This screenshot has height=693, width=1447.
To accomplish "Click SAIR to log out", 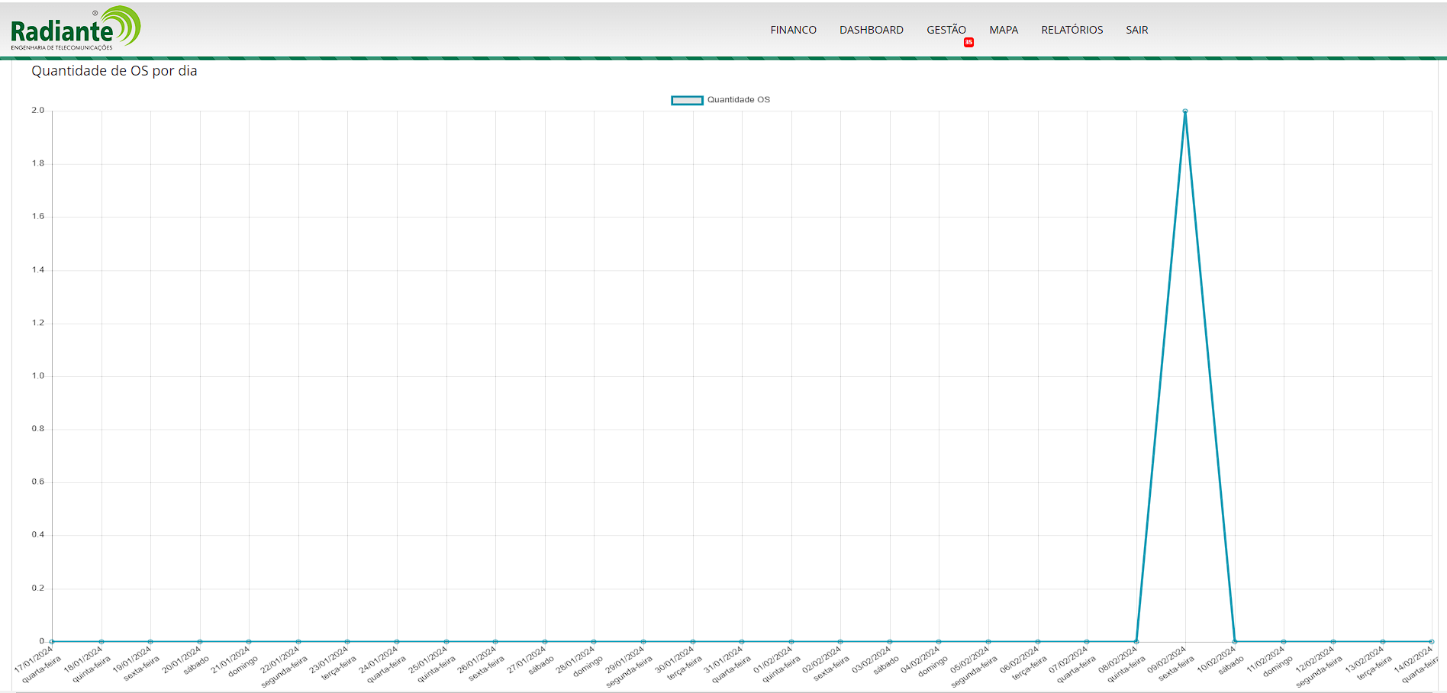I will pyautogui.click(x=1136, y=30).
